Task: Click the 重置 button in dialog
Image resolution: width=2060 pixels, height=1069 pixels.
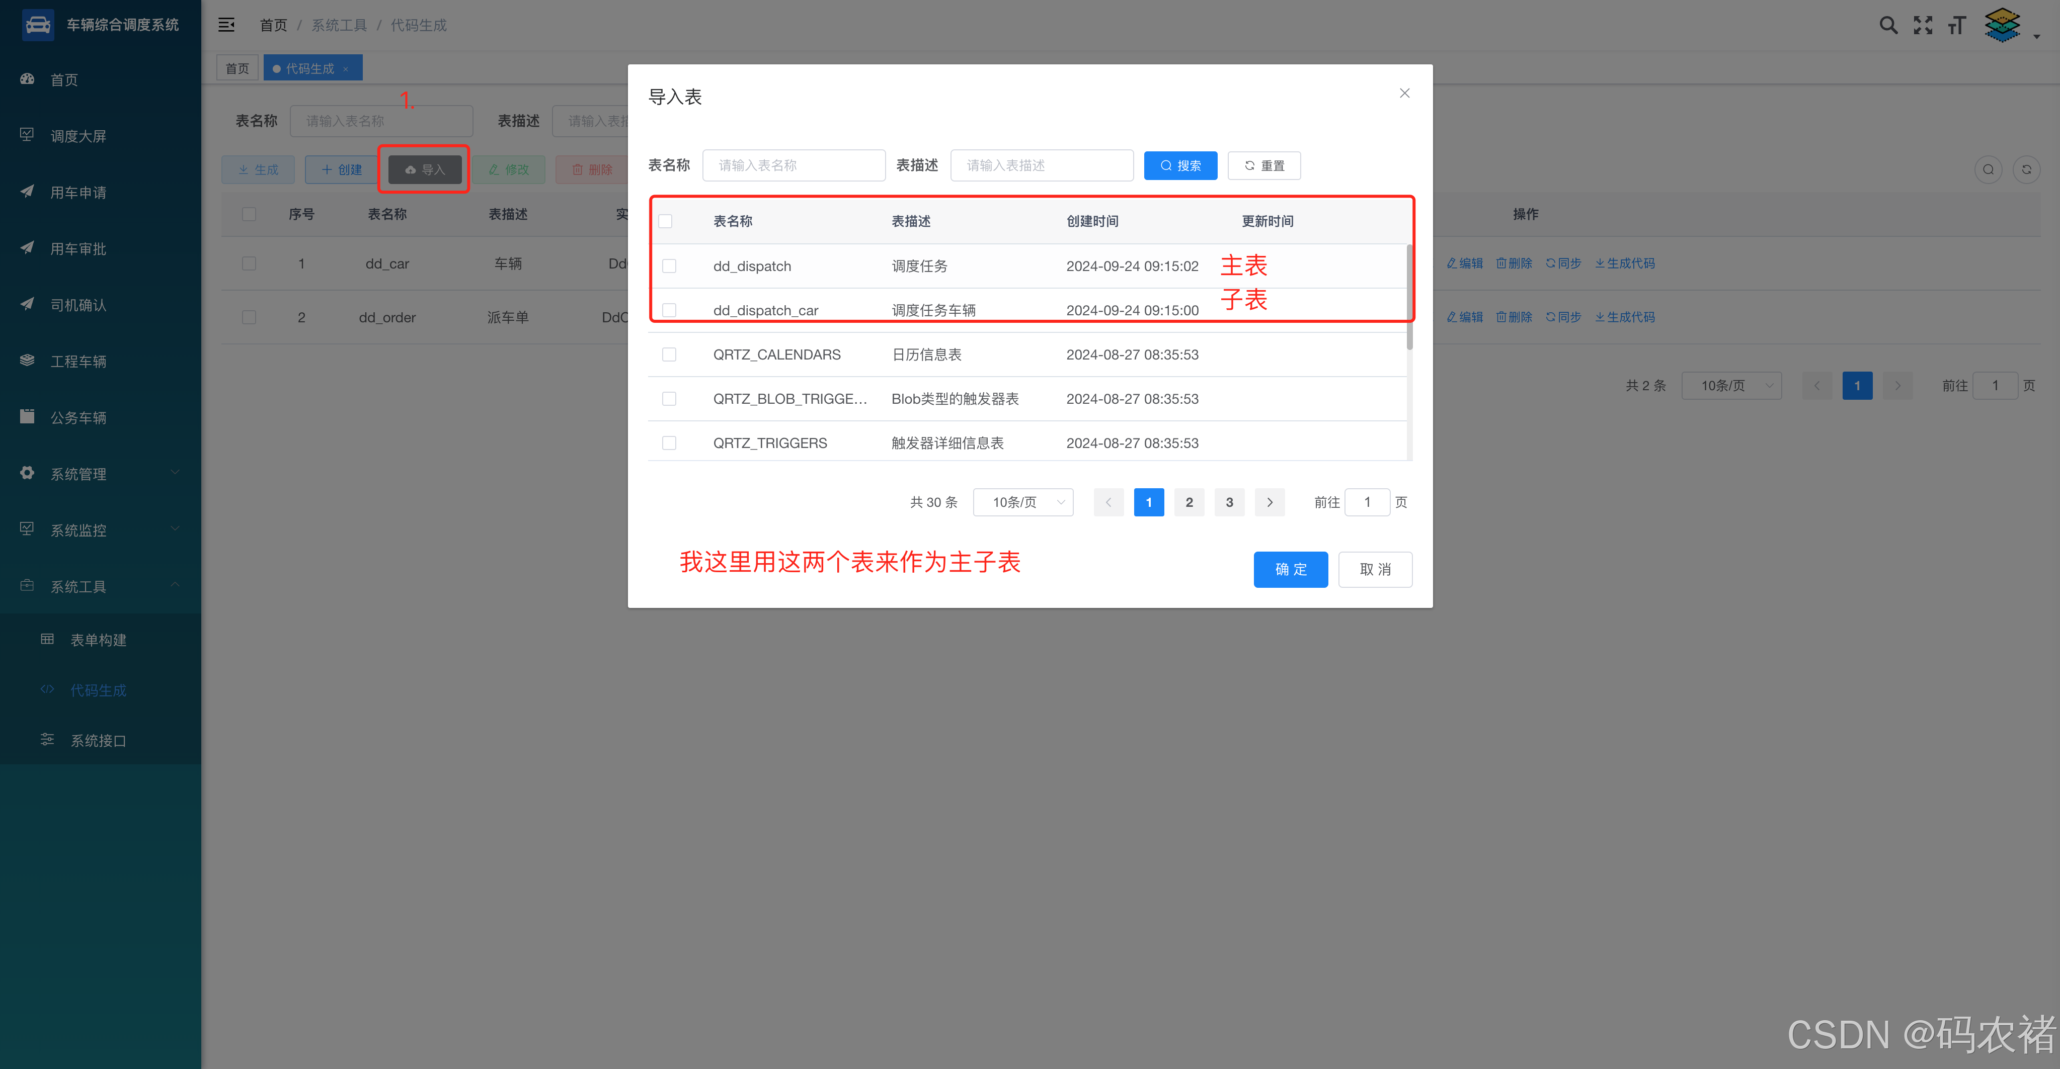Action: pos(1264,165)
